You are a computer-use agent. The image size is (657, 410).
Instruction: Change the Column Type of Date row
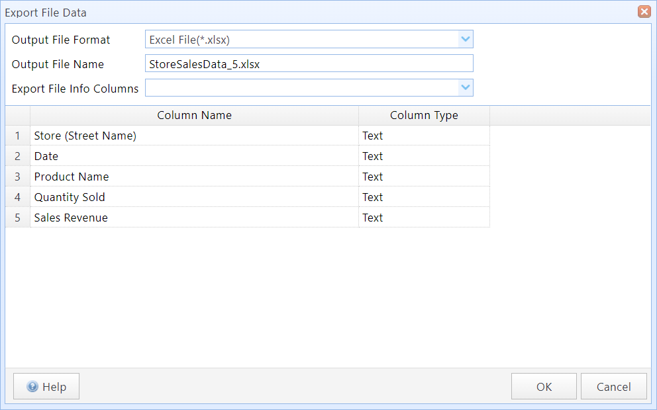[424, 156]
